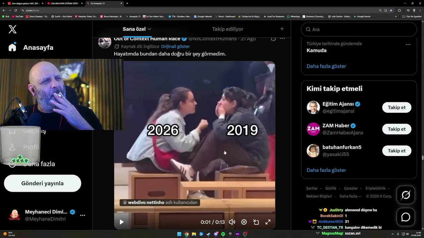
Task: Open File Explorer from the taskbar
Action: click(194, 234)
